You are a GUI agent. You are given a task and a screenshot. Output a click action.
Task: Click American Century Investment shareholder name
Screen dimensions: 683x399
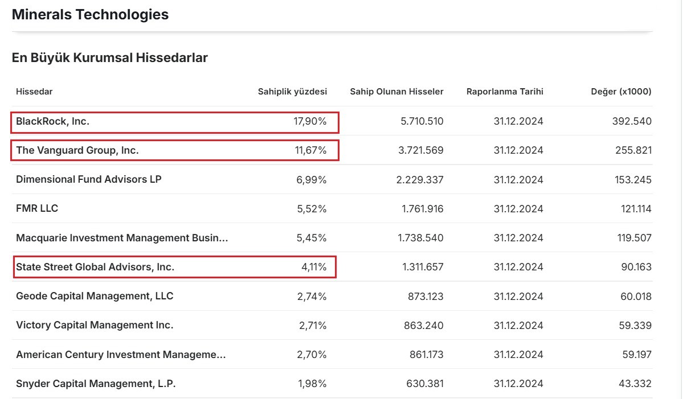(x=121, y=355)
